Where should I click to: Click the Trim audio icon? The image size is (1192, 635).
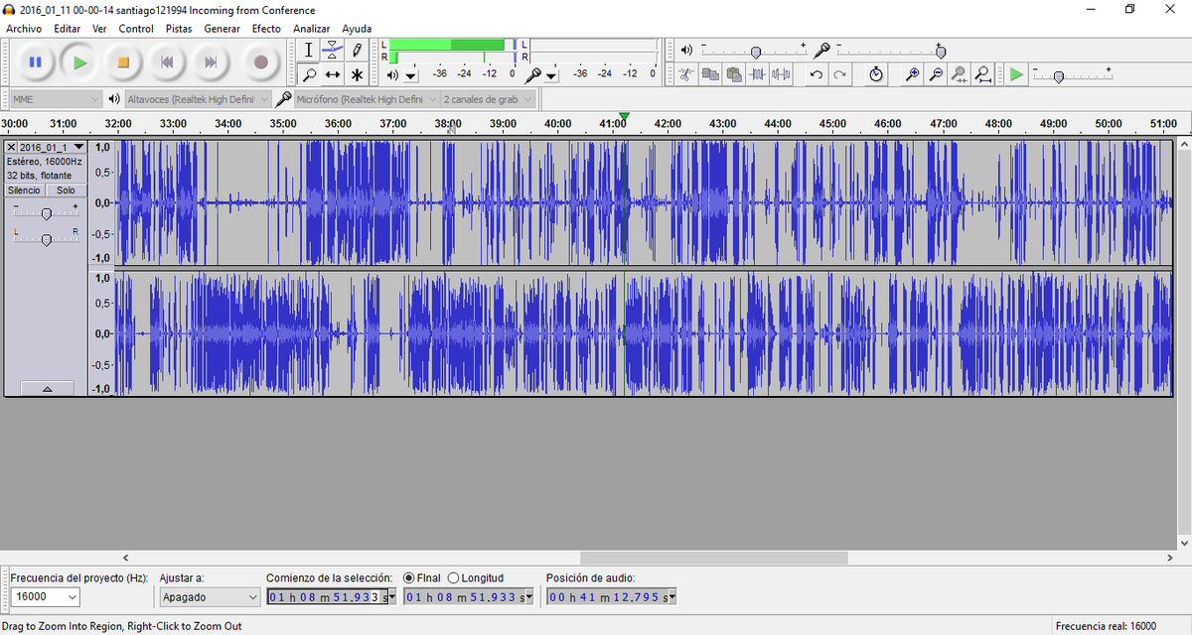[x=758, y=74]
